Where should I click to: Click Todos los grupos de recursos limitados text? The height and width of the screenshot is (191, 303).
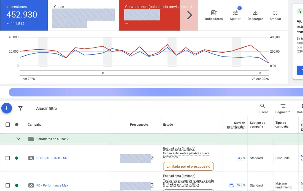(x=188, y=182)
